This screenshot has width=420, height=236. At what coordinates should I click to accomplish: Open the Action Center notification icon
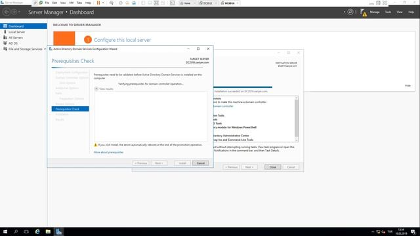[413, 231]
